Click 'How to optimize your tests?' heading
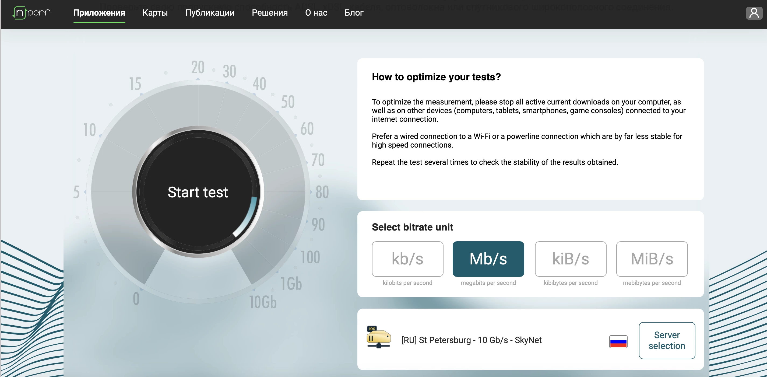The height and width of the screenshot is (377, 767). pyautogui.click(x=436, y=77)
